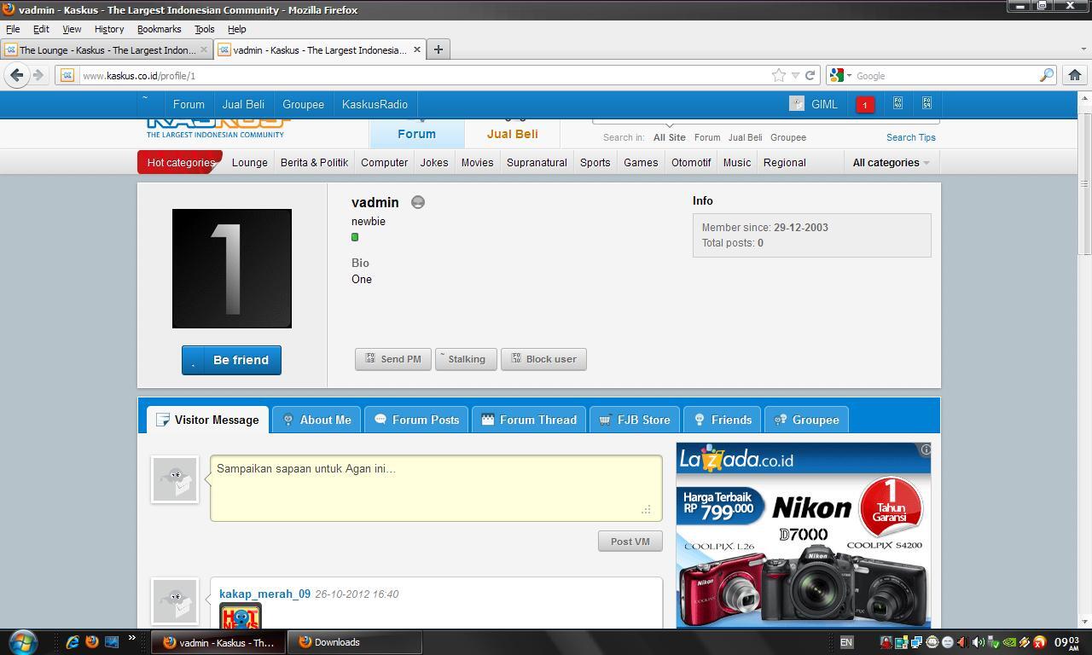The image size is (1092, 655).
Task: Open the Bookmarks menu
Action: click(x=159, y=29)
